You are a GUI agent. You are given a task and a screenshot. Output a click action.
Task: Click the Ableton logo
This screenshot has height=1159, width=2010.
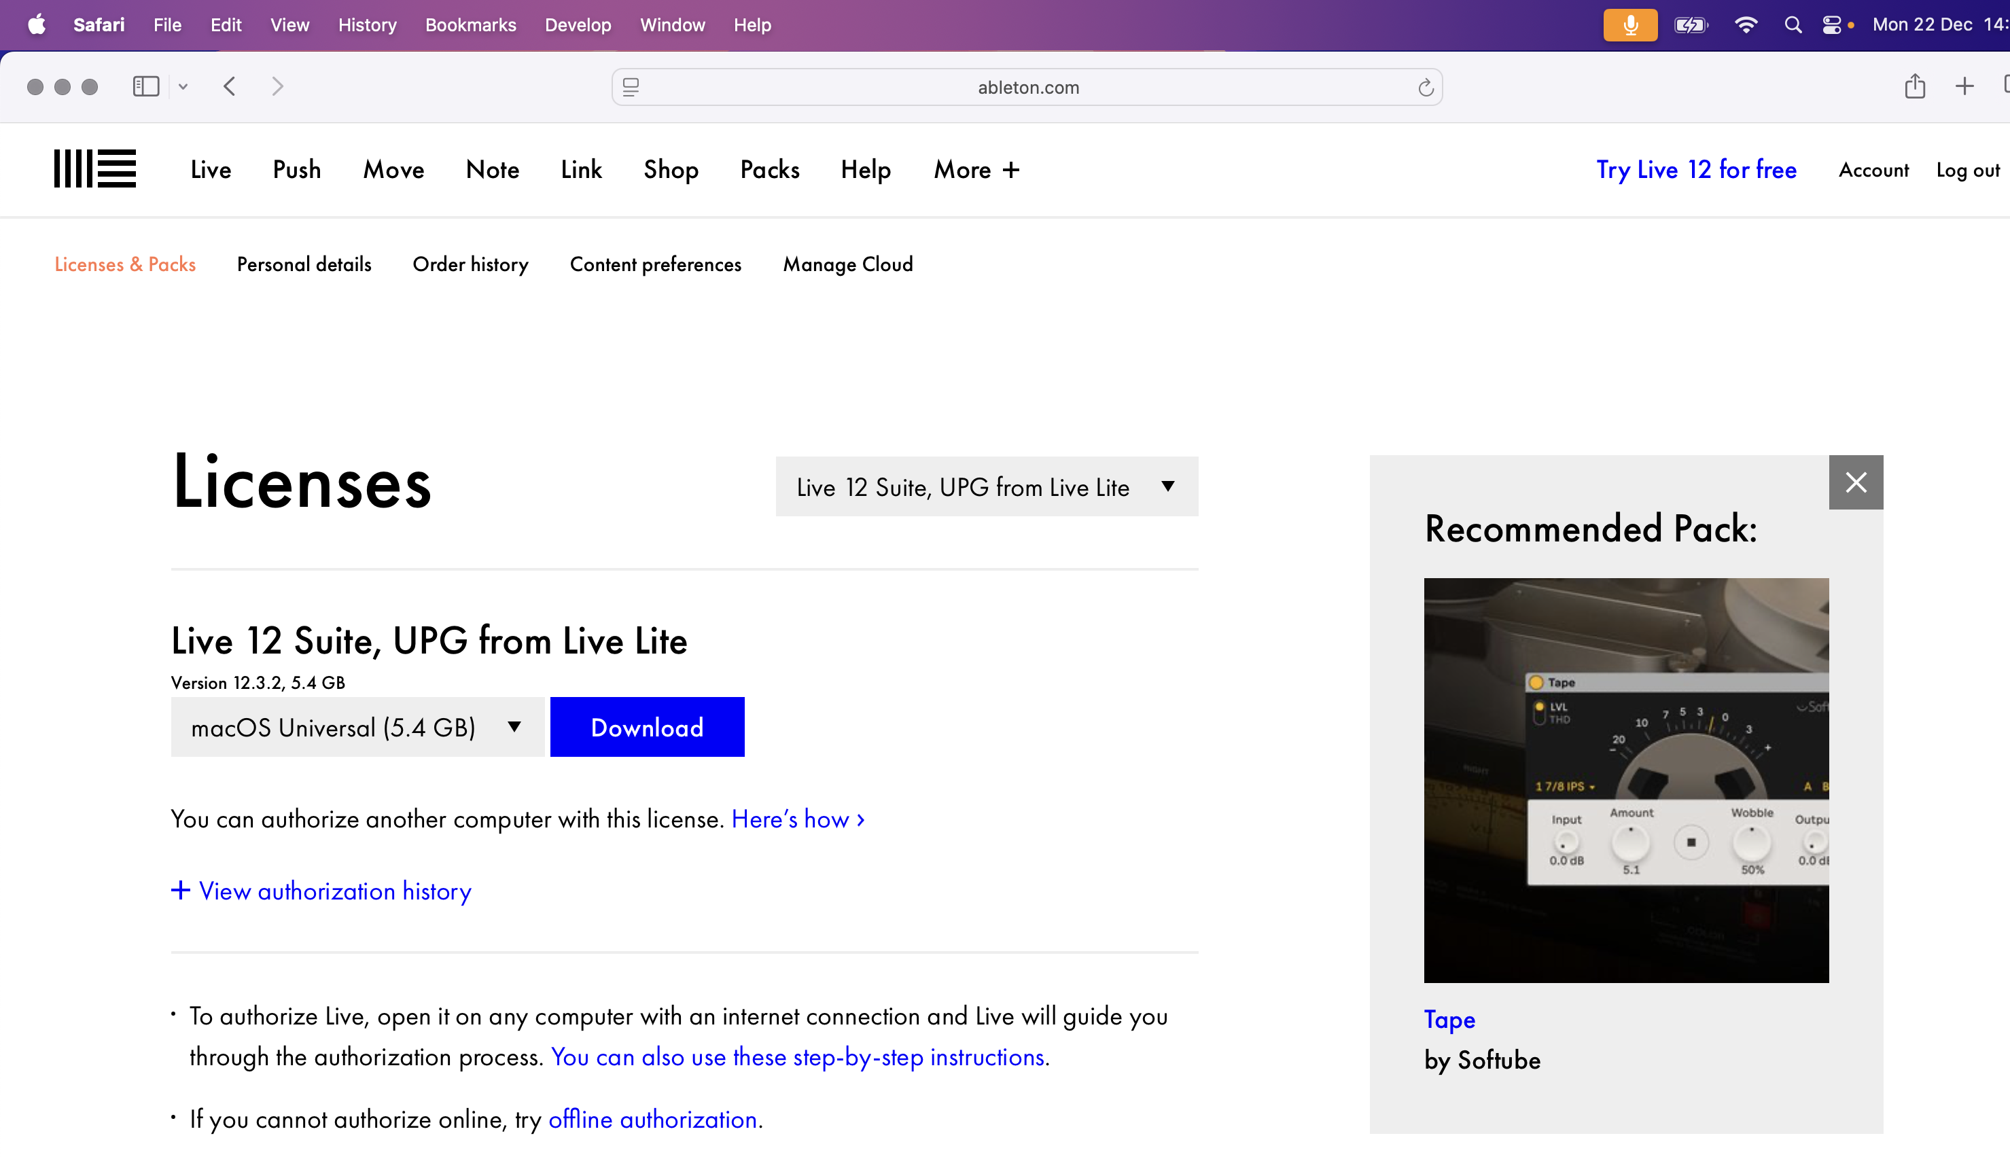point(94,168)
